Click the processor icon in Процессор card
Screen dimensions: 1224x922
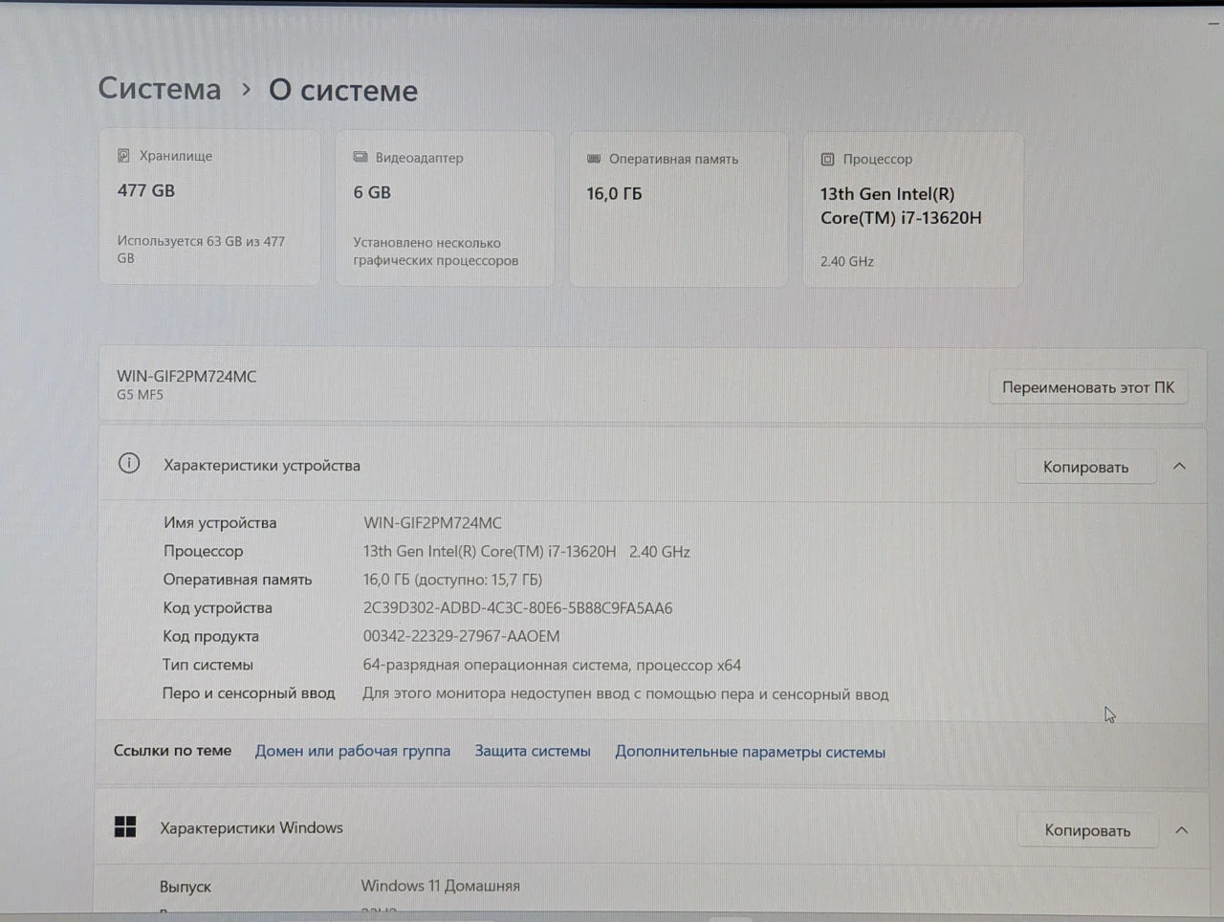[x=827, y=160]
